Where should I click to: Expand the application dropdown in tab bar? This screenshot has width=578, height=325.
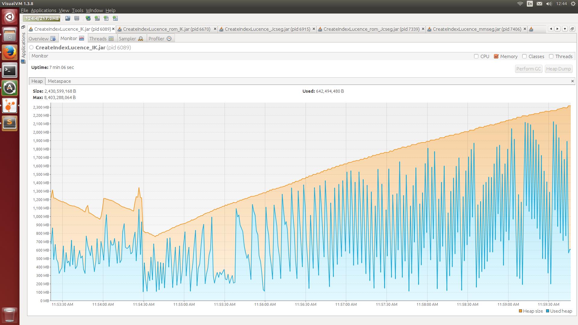pos(565,29)
